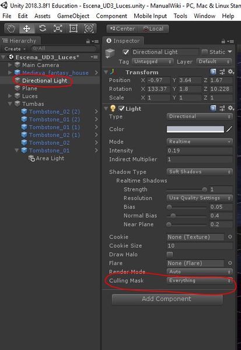Viewport: 241px width, 350px height.
Task: Open scene options menu for Escena_UD3_Luces
Action: 95,57
